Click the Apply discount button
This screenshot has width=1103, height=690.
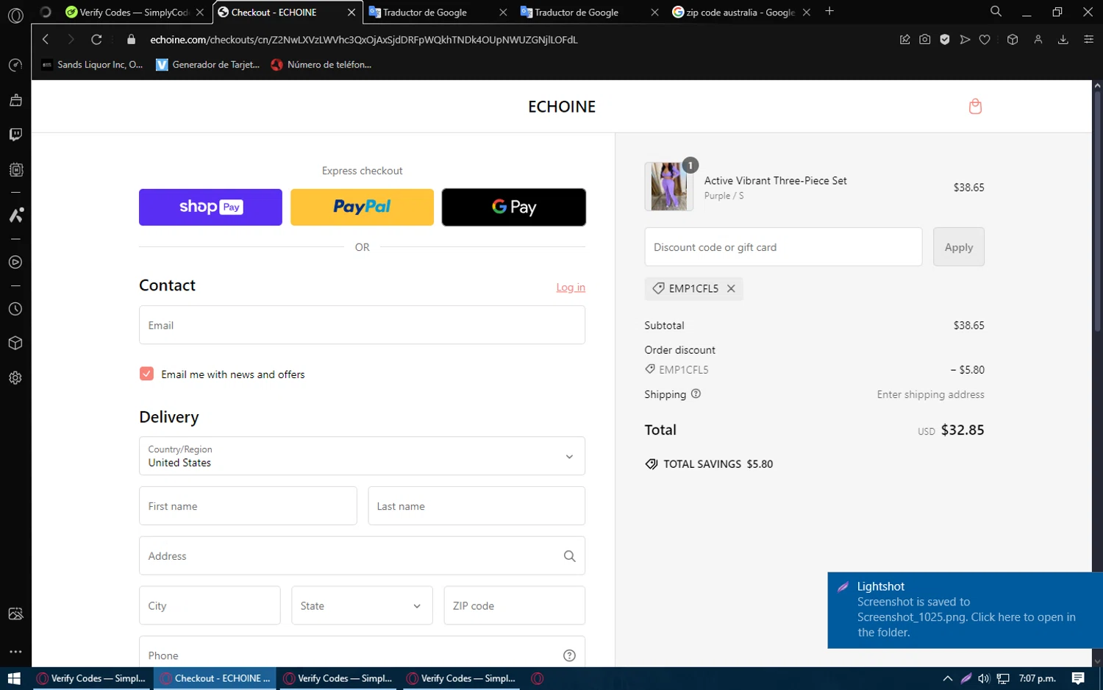coord(959,247)
